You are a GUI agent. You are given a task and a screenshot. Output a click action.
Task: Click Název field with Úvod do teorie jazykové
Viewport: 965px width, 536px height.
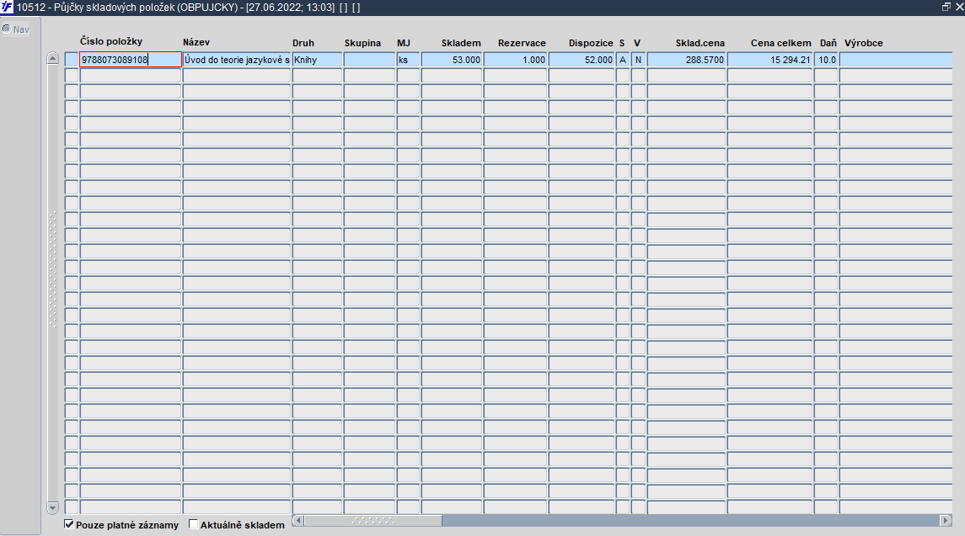pyautogui.click(x=237, y=60)
